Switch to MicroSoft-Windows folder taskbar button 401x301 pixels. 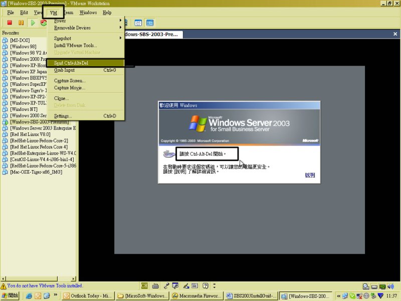(x=142, y=296)
